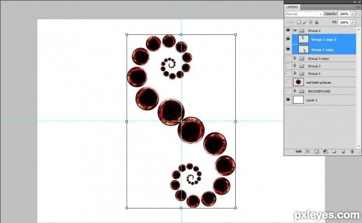The width and height of the screenshot is (362, 223).
Task: Click the top-right transform handle
Action: click(x=235, y=34)
